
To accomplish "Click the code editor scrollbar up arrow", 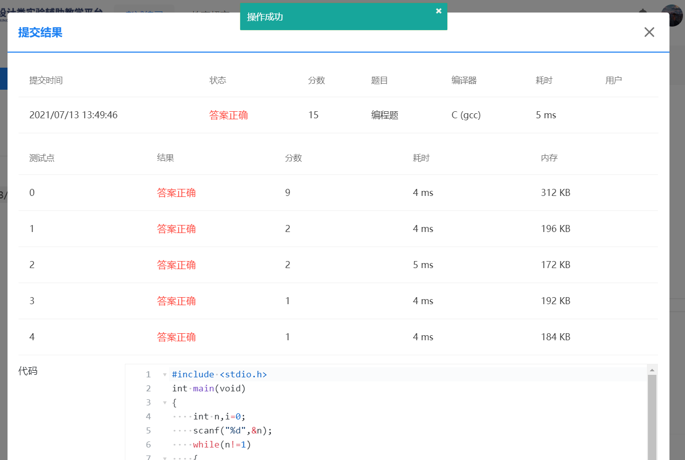I will click(x=652, y=370).
